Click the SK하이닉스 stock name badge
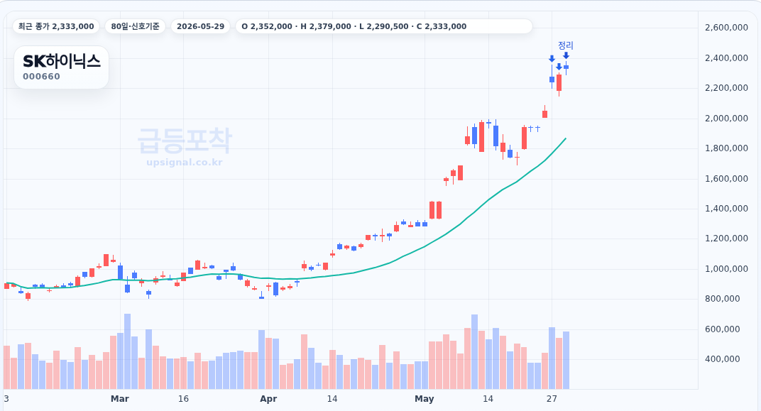 tap(62, 67)
